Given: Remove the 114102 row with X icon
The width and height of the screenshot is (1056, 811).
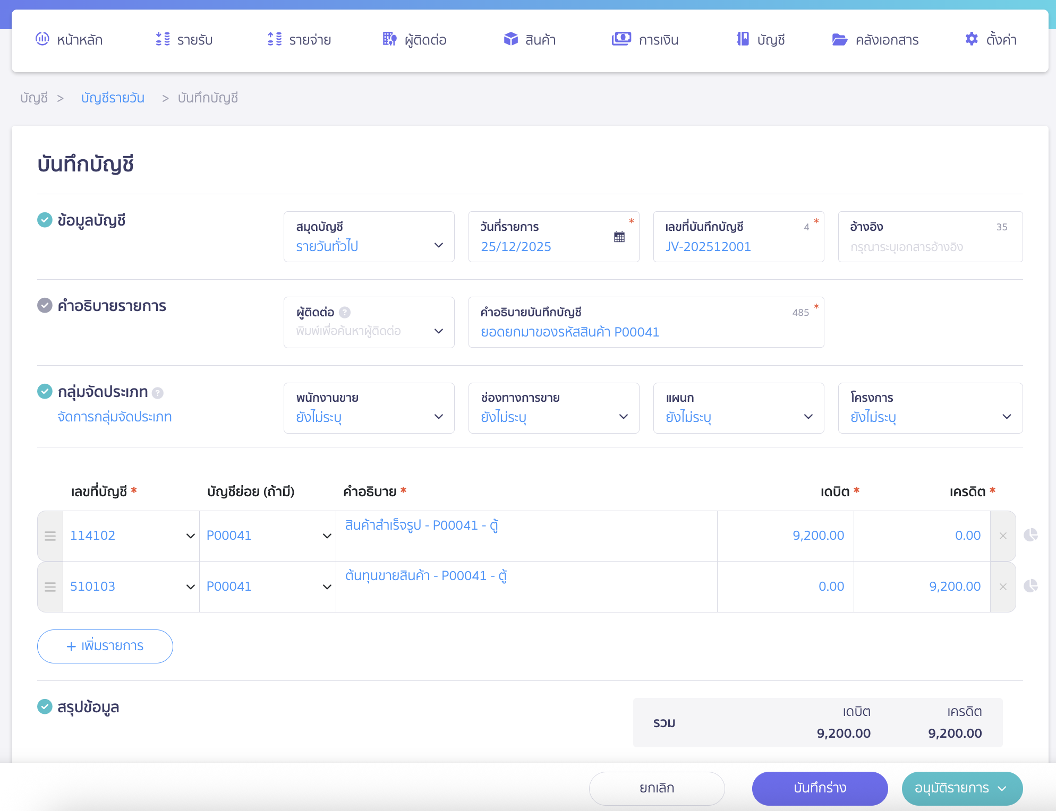Looking at the screenshot, I should tap(1003, 536).
